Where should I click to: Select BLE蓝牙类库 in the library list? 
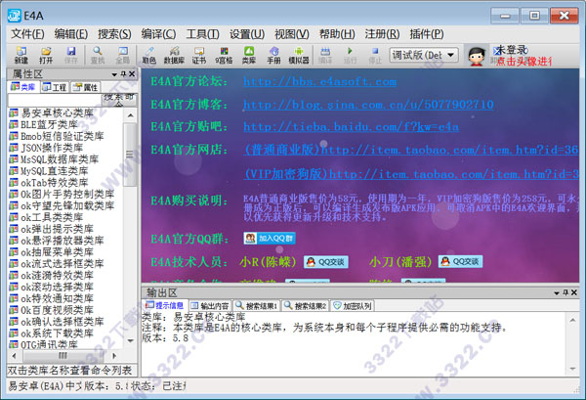click(x=44, y=124)
